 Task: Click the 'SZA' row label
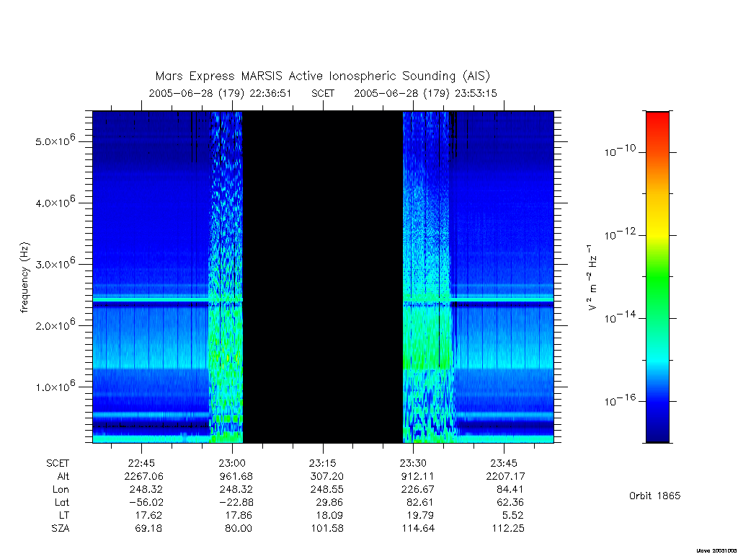(x=61, y=529)
